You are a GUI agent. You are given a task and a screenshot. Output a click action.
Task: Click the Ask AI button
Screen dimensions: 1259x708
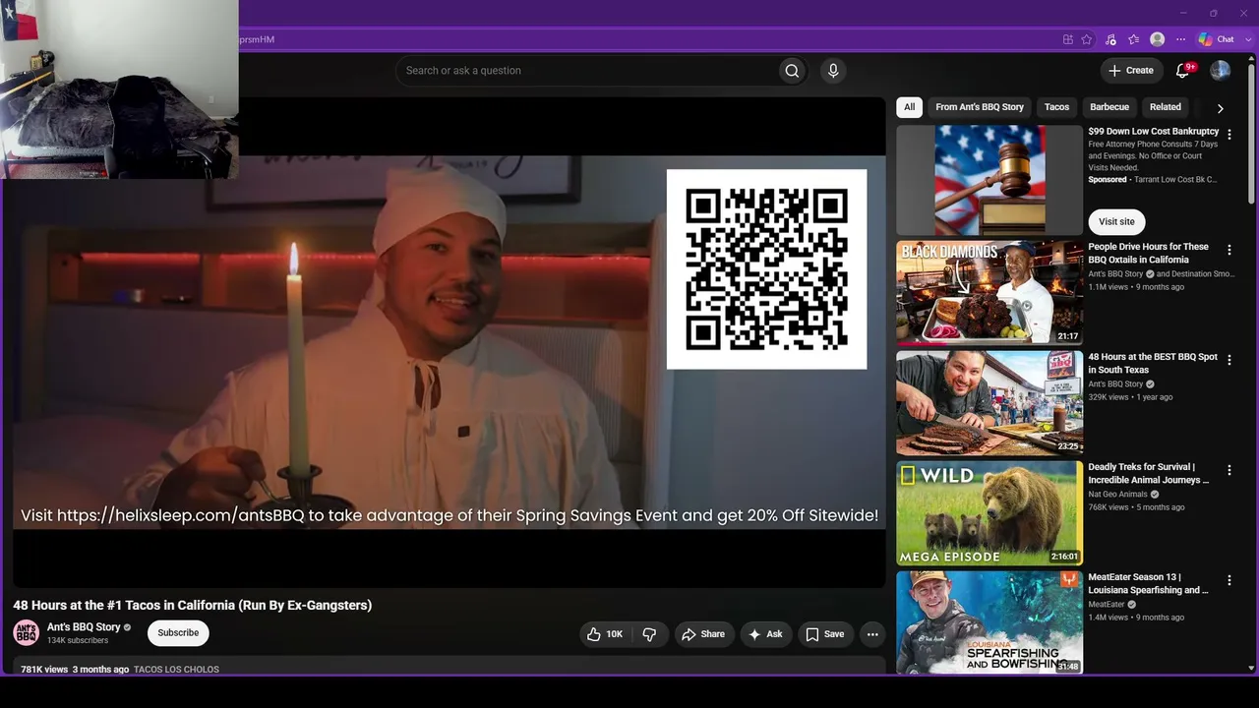click(x=765, y=634)
